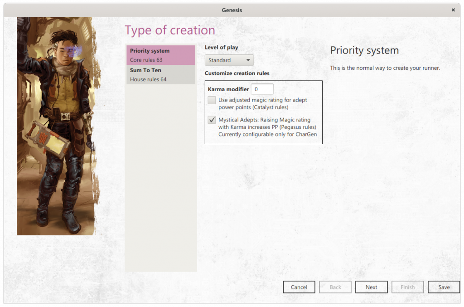Uncheck Mystical Adepts Pegasus rules option

212,120
